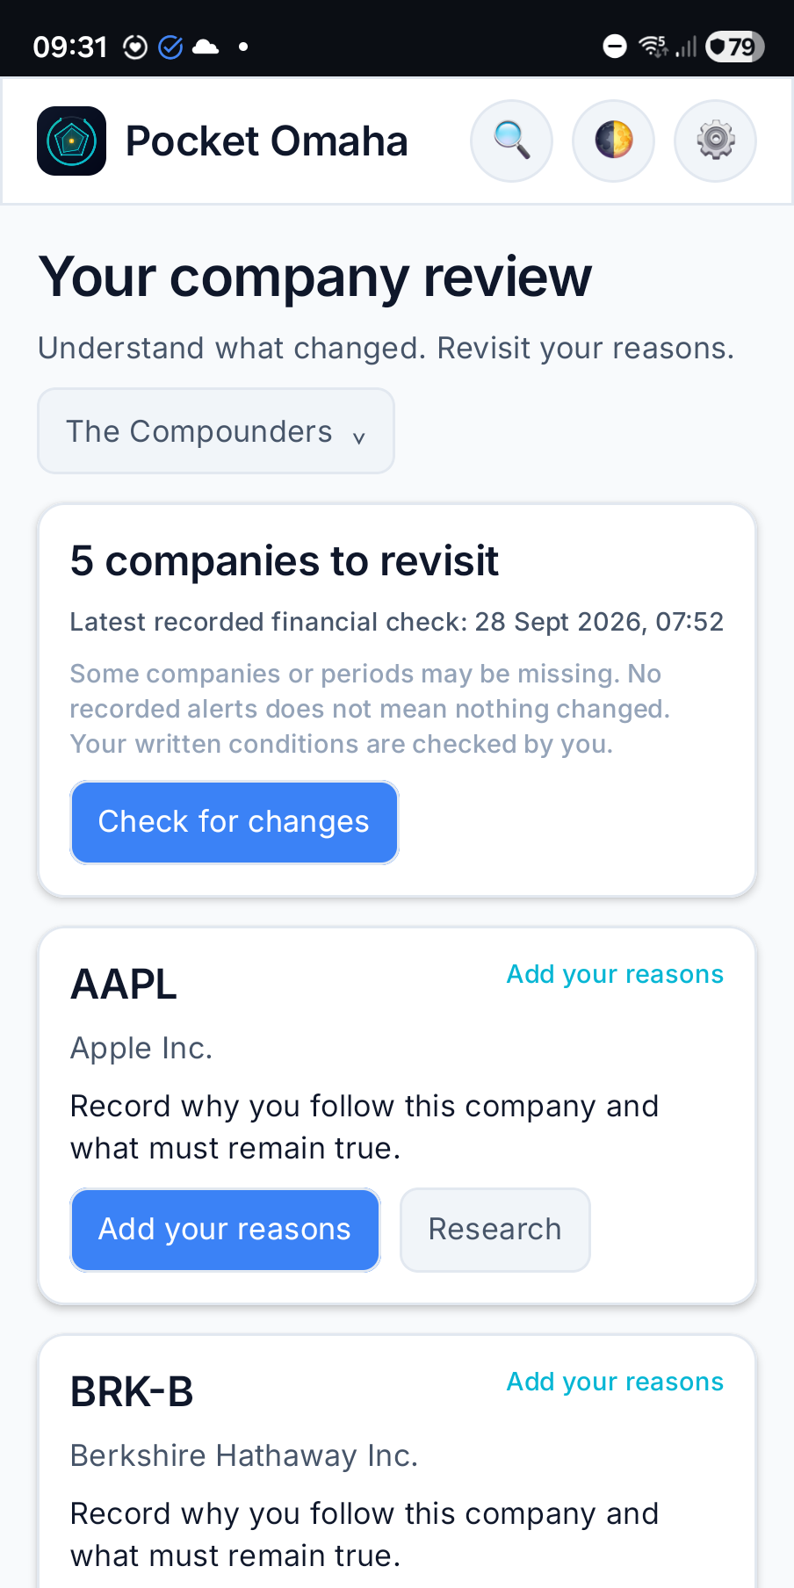Select the AAPL ticker heading

pyautogui.click(x=124, y=985)
